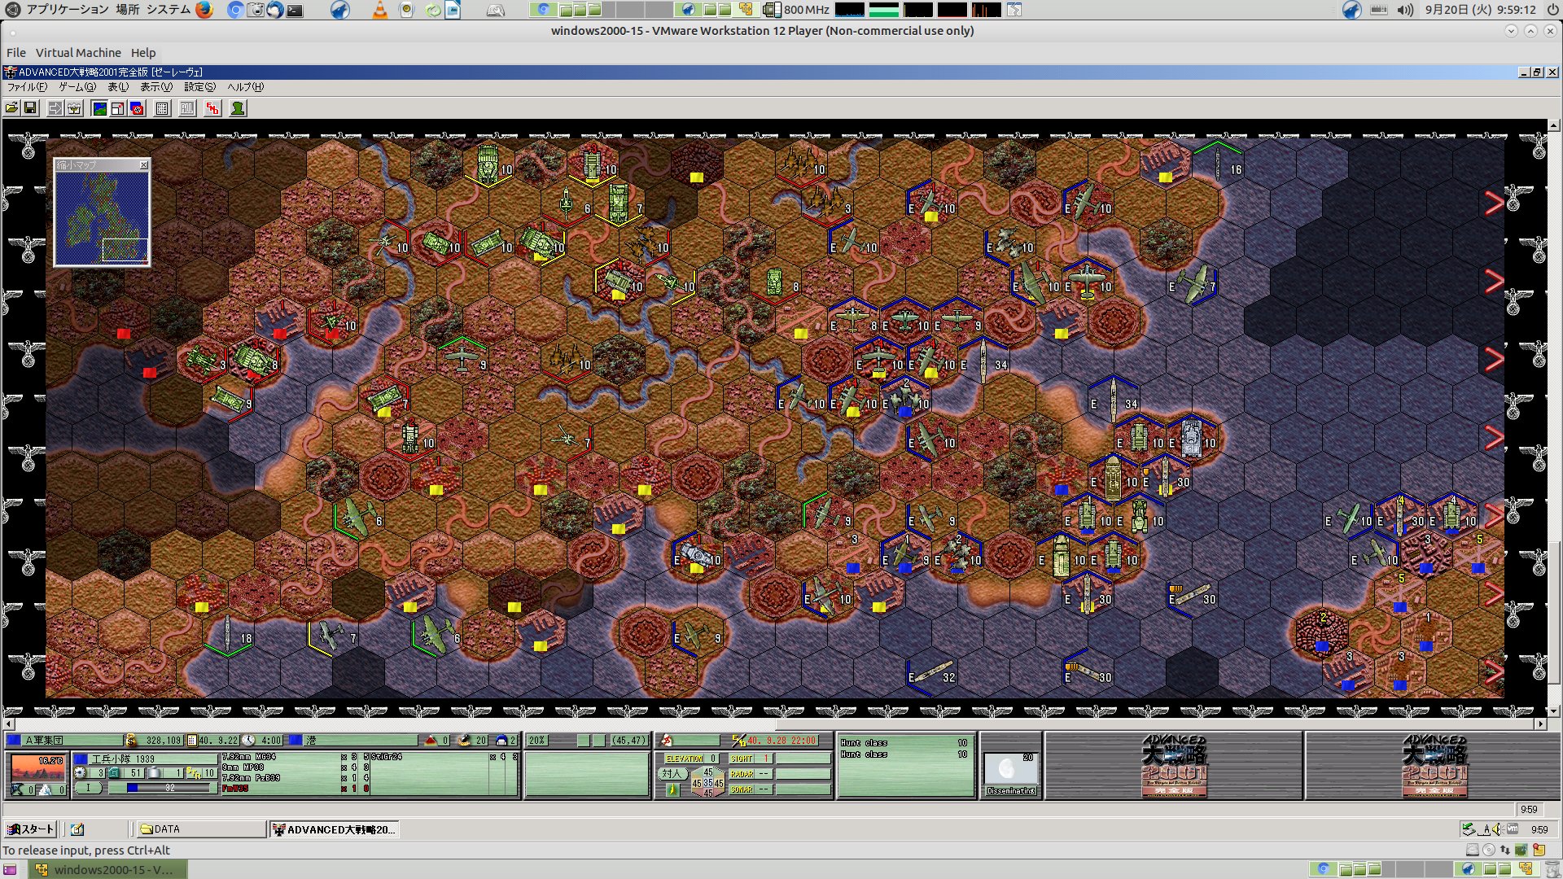Click the power icon in the top panel

(x=1552, y=10)
